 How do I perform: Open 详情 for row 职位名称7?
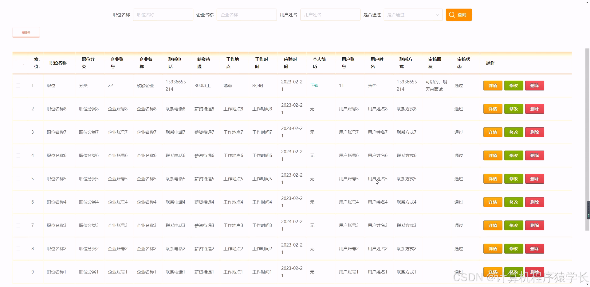pos(493,132)
